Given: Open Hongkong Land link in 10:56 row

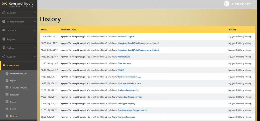Looking at the screenshot, I should click(138, 43).
